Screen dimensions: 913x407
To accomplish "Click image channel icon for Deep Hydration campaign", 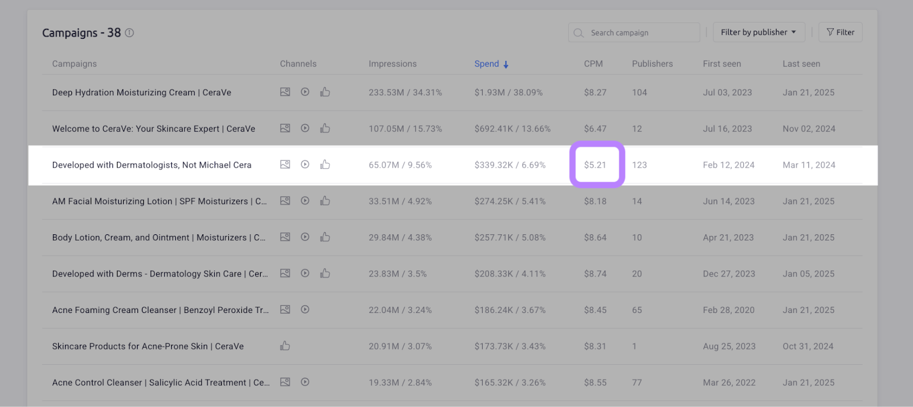I will point(285,92).
